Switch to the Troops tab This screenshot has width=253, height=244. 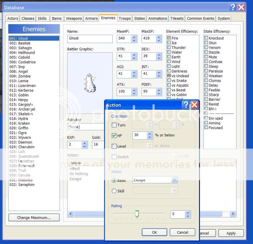tap(125, 18)
